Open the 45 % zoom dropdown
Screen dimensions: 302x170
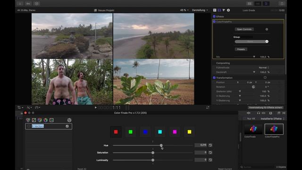coord(185,10)
